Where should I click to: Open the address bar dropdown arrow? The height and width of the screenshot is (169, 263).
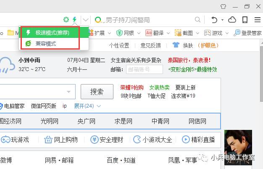coord(86,20)
